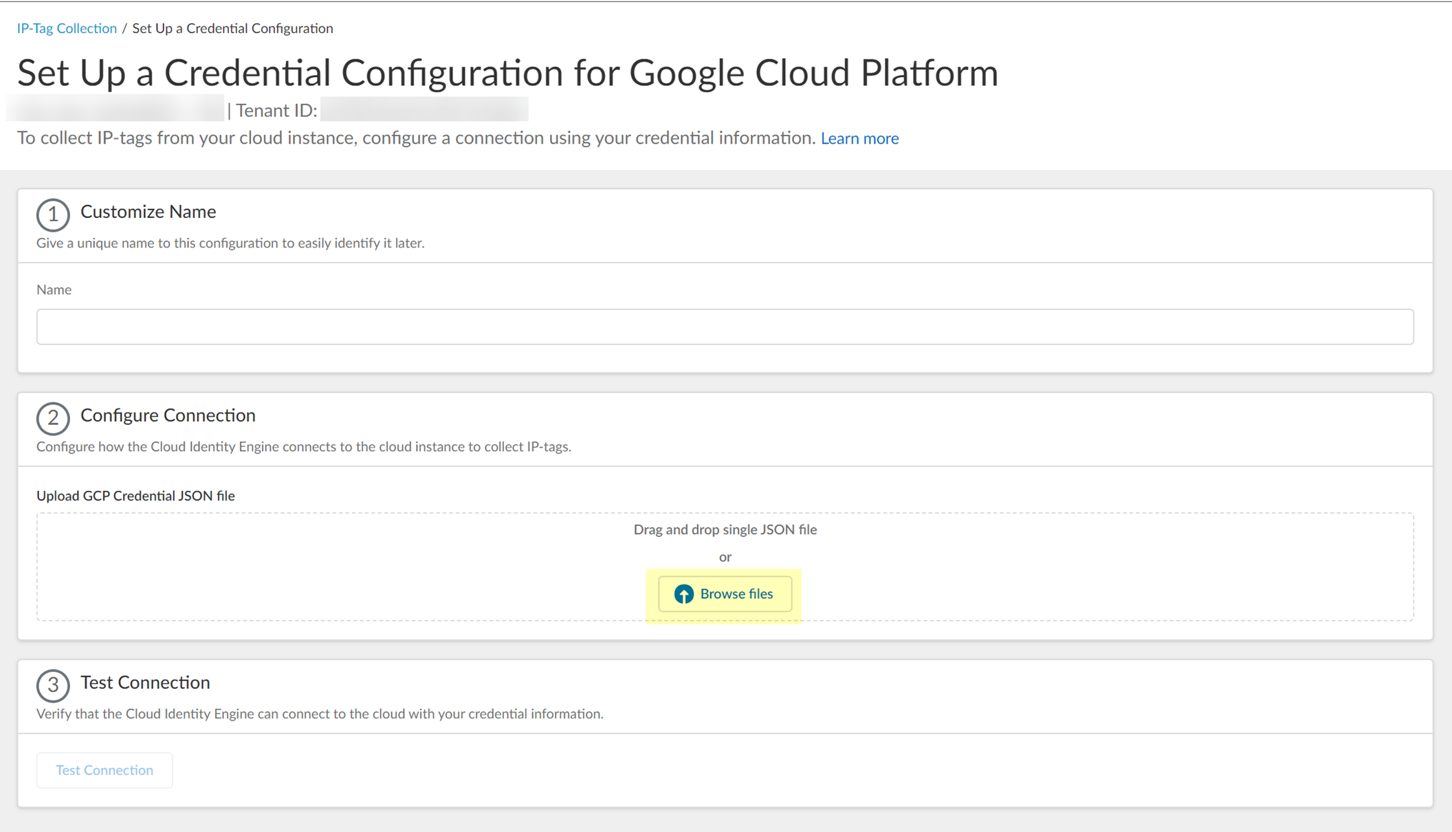Click the 'Set Up a Credential Configuration' breadcrumb text
This screenshot has width=1452, height=832.
click(x=232, y=28)
